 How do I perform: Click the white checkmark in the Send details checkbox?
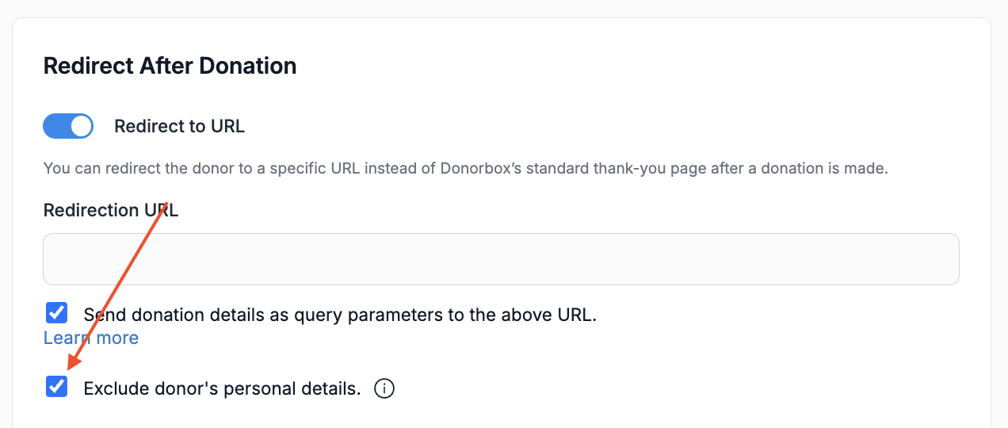point(56,313)
